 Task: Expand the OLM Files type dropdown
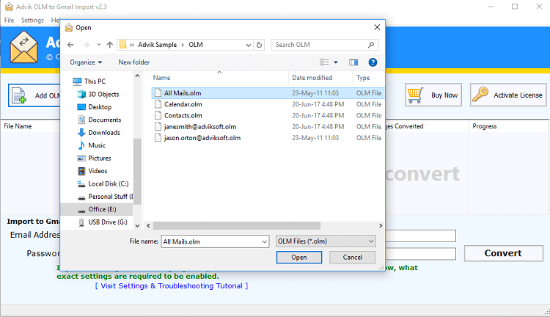(371, 241)
